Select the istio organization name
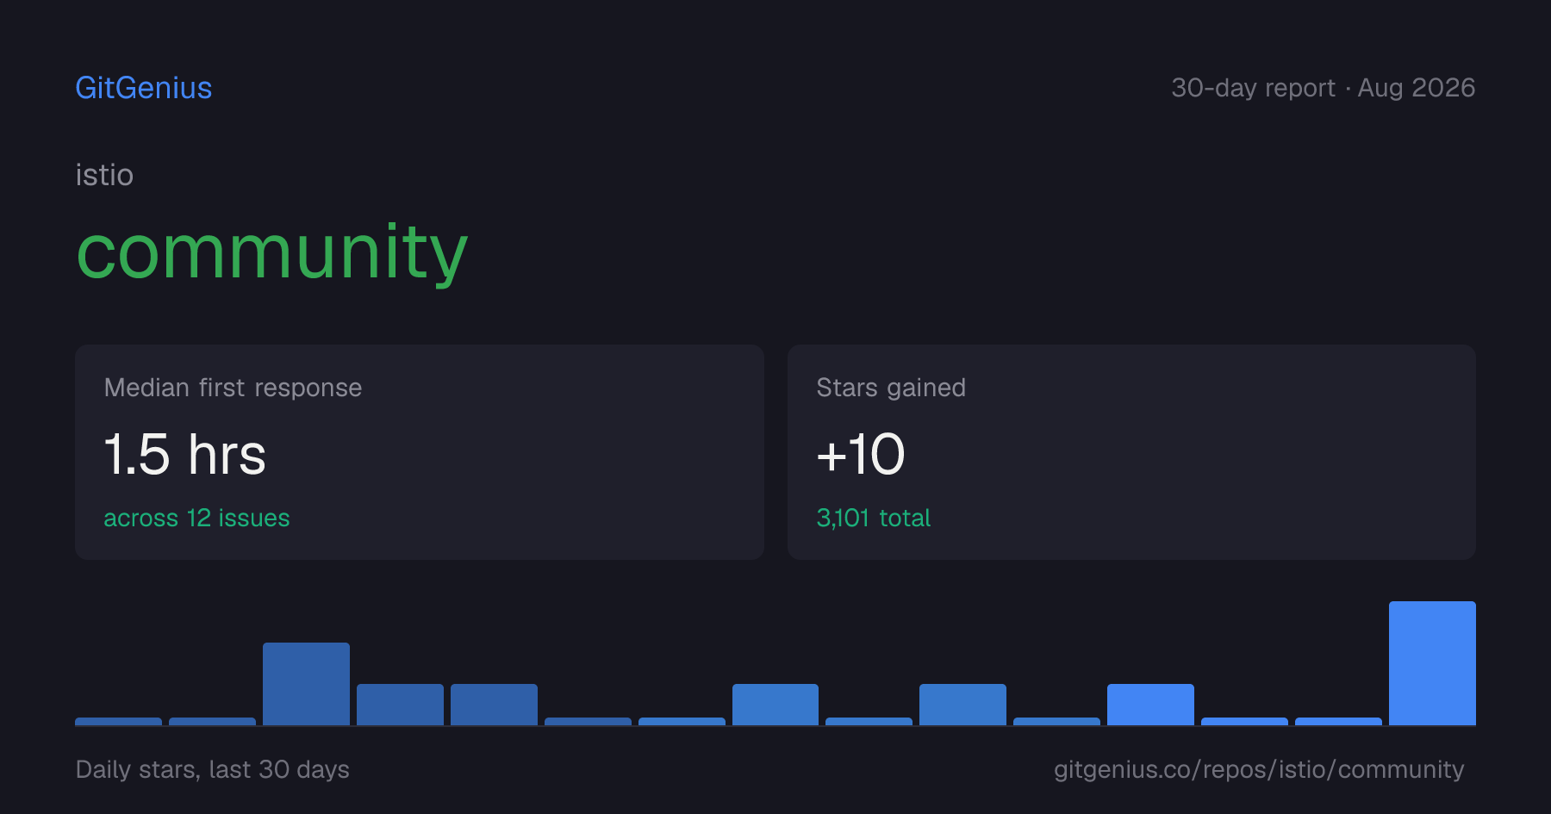Image resolution: width=1551 pixels, height=814 pixels. [x=104, y=175]
